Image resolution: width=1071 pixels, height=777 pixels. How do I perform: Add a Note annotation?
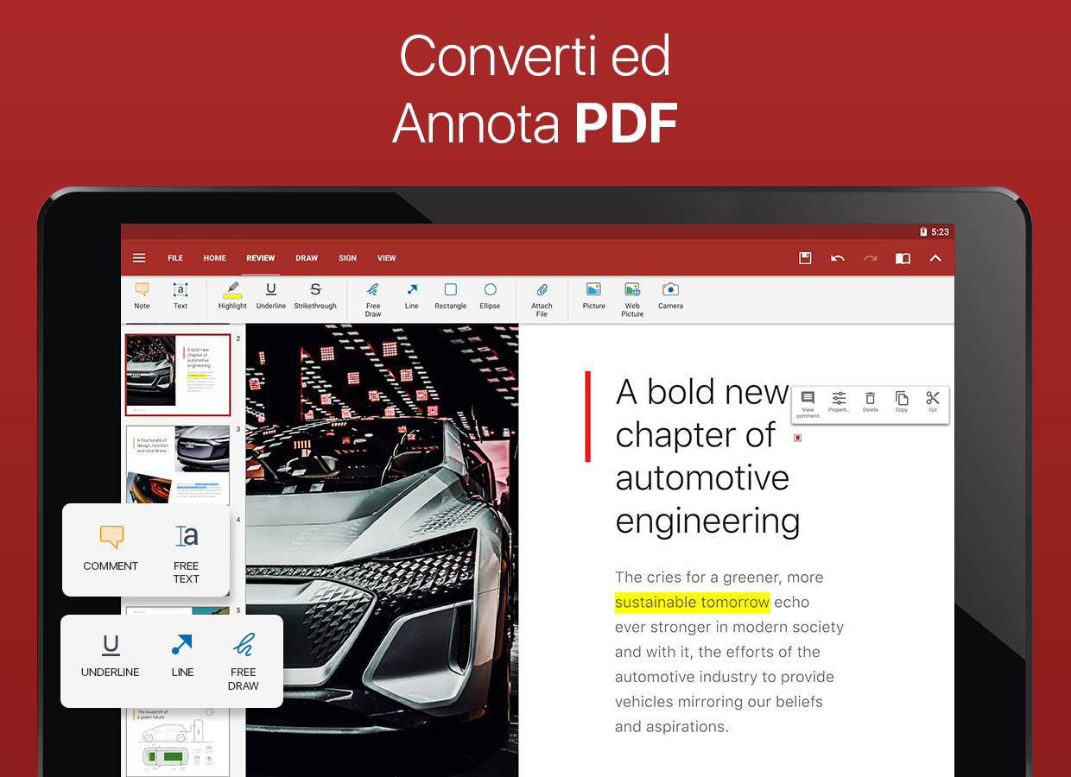click(143, 296)
